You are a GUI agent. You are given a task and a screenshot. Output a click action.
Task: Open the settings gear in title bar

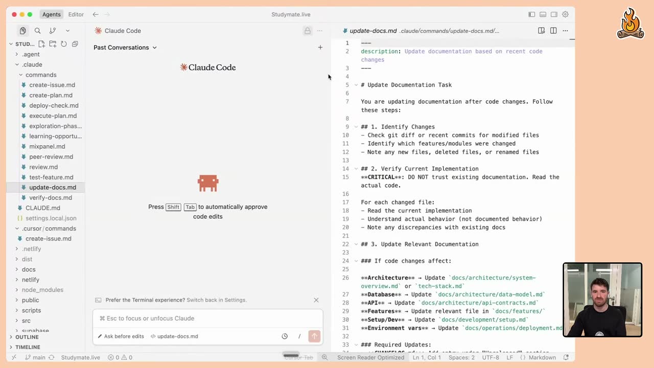565,14
